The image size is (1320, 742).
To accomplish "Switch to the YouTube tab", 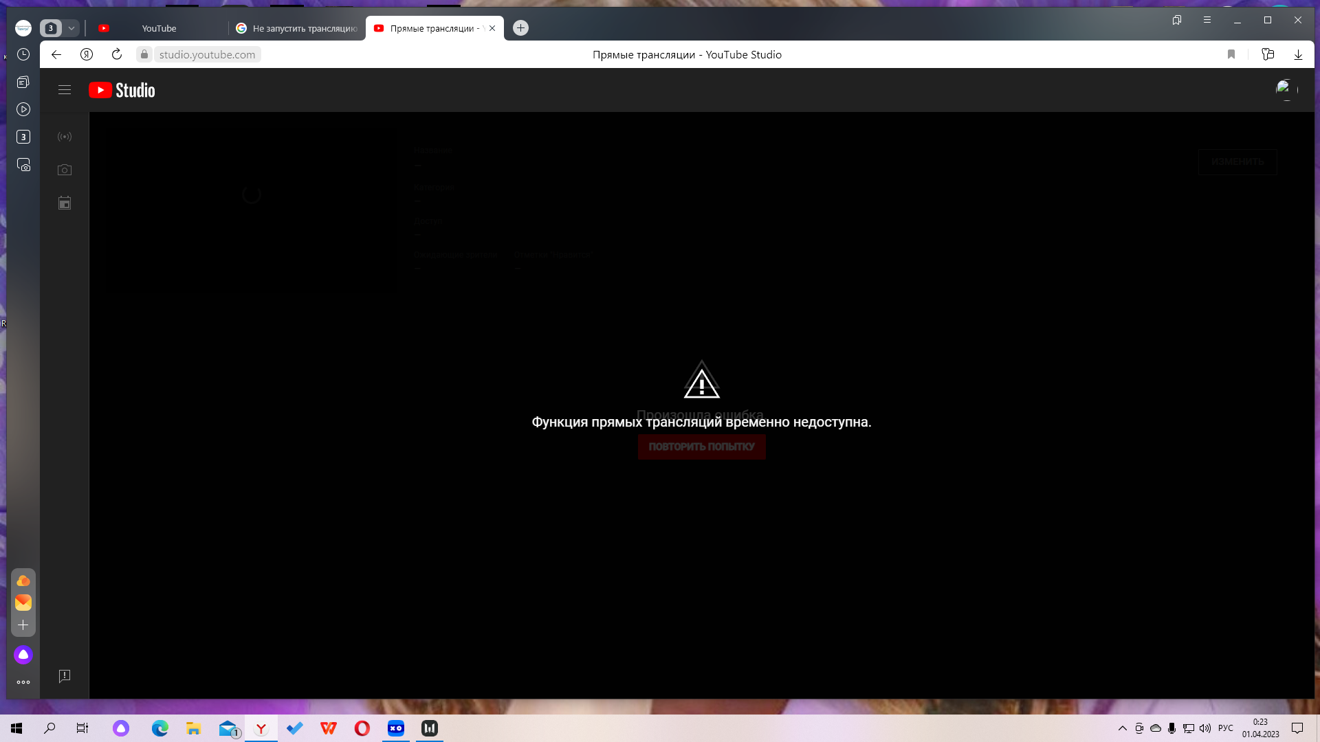I will pos(159,28).
